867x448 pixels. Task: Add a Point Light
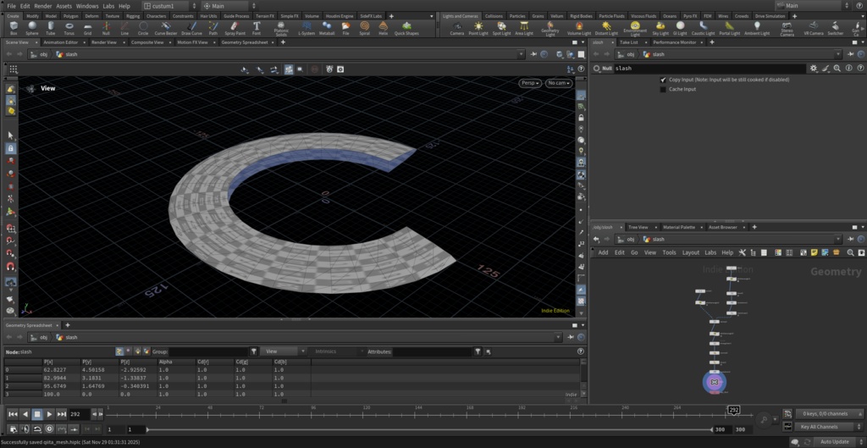[x=478, y=28]
